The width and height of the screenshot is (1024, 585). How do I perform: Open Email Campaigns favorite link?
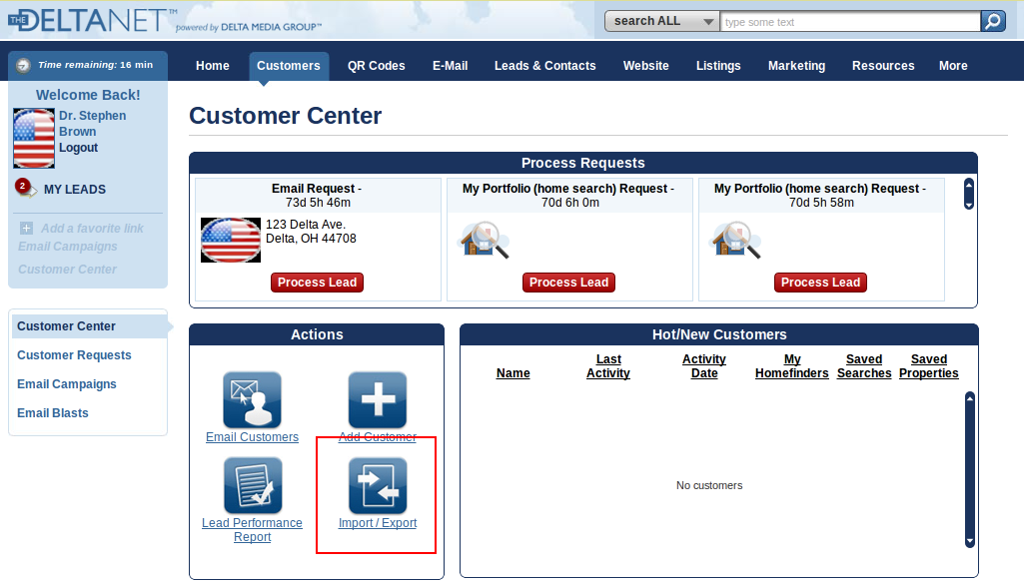pos(68,247)
